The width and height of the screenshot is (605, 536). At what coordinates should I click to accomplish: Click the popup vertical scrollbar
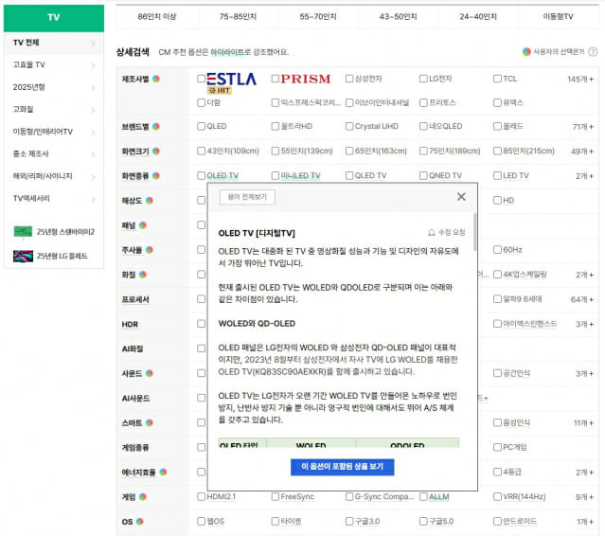click(x=475, y=231)
